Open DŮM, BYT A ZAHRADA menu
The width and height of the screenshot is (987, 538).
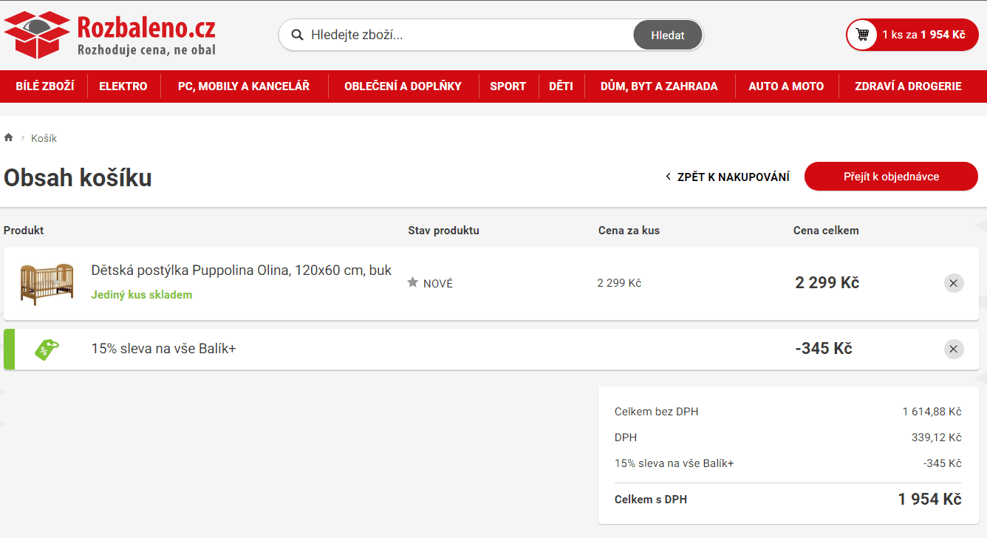[x=659, y=86]
